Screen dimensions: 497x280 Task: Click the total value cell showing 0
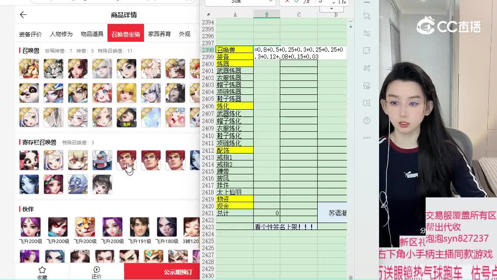(267, 213)
